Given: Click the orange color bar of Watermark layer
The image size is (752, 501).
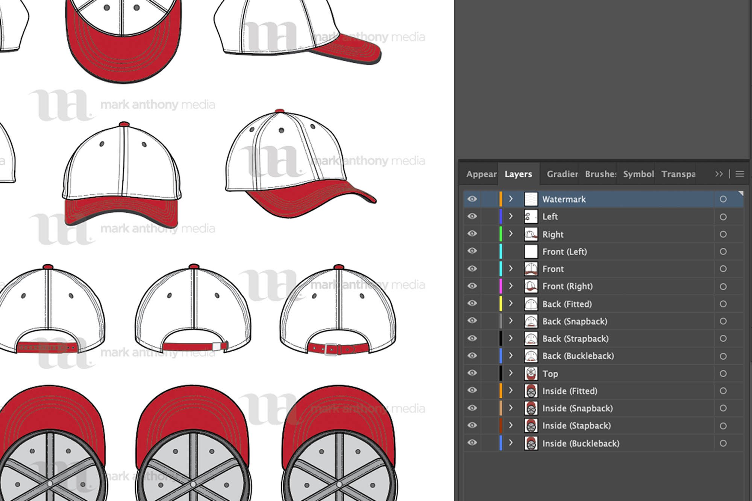Looking at the screenshot, I should pos(501,199).
